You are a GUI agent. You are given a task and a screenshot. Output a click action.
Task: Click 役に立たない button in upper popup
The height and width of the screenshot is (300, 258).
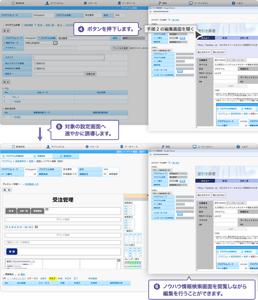point(219,52)
